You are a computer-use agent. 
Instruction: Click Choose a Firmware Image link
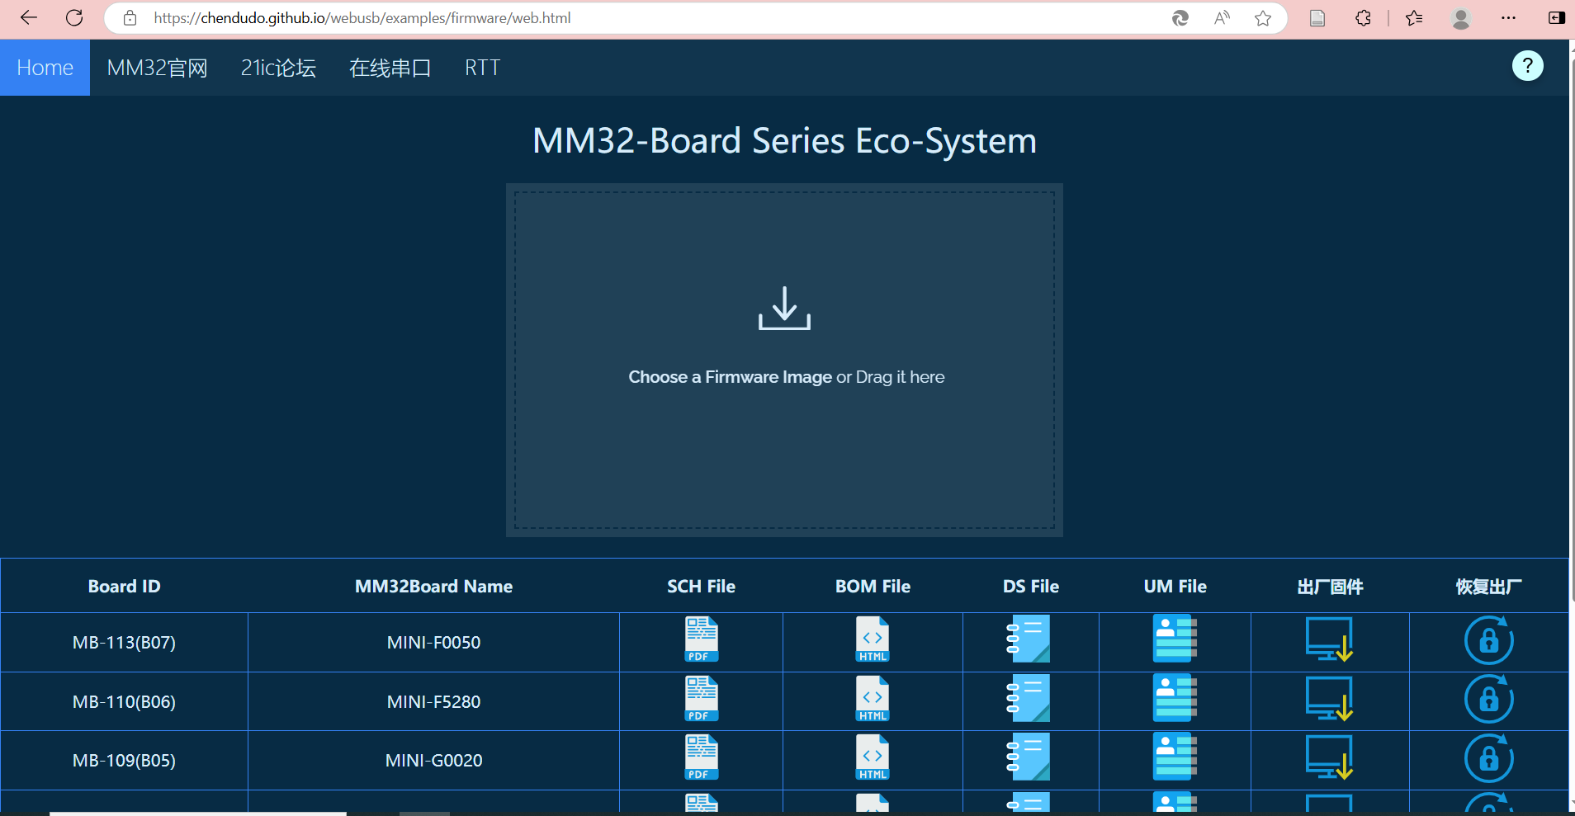[x=730, y=377]
